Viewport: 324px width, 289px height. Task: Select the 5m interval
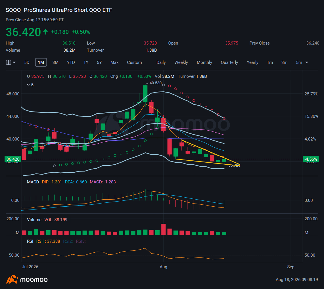coord(299,62)
